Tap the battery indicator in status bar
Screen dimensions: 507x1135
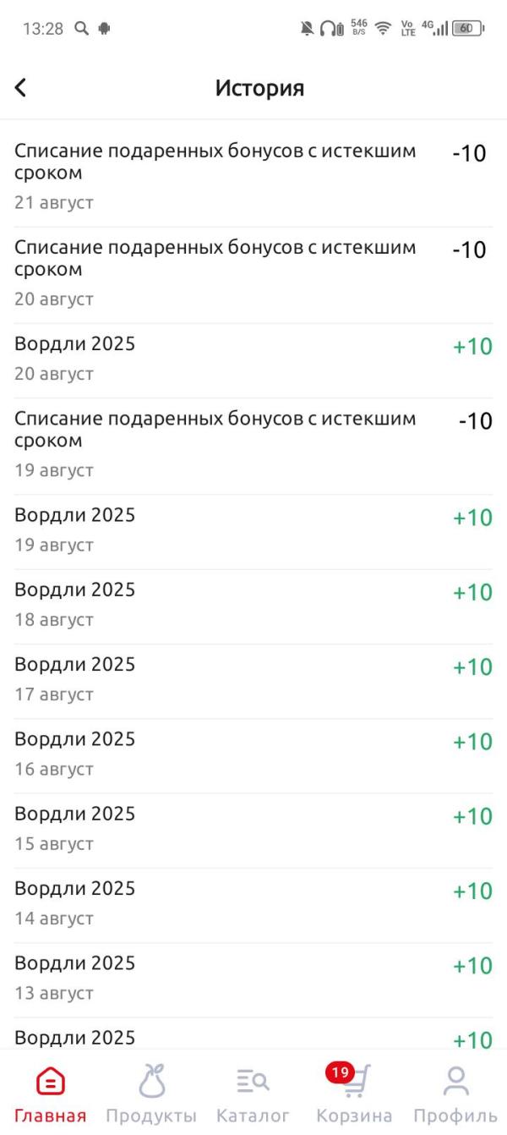(468, 29)
